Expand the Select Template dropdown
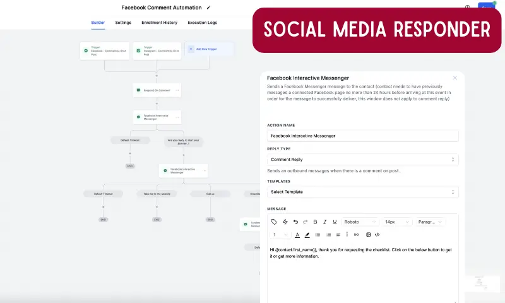This screenshot has width=505, height=303. pos(362,192)
